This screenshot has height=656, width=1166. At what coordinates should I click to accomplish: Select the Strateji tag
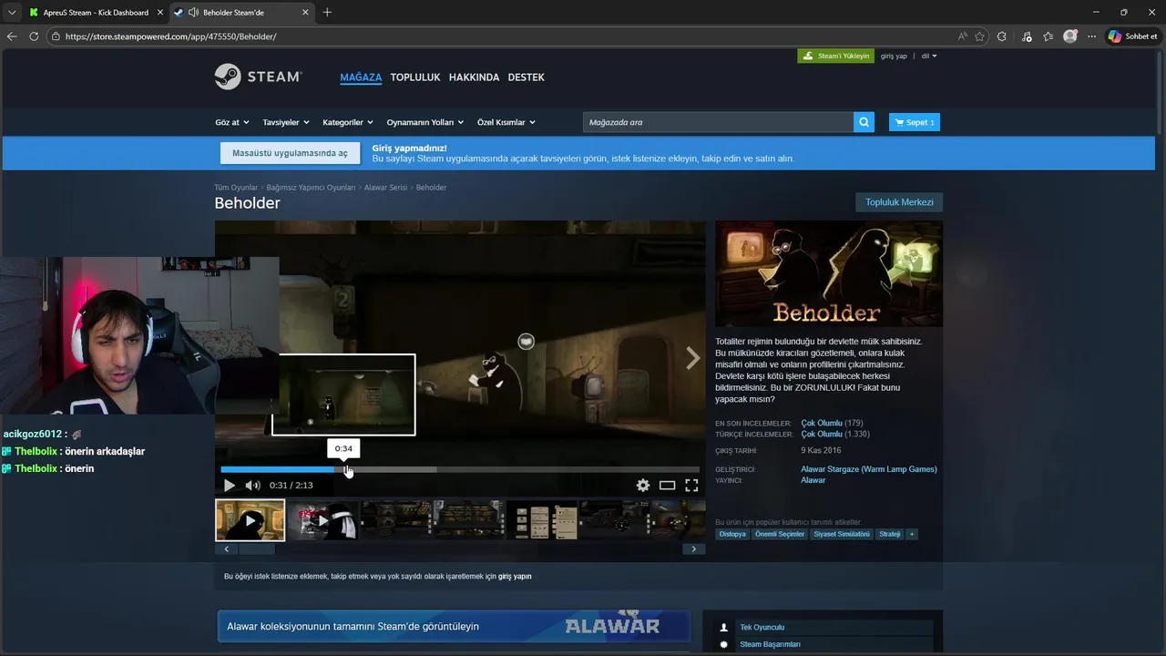(x=889, y=534)
